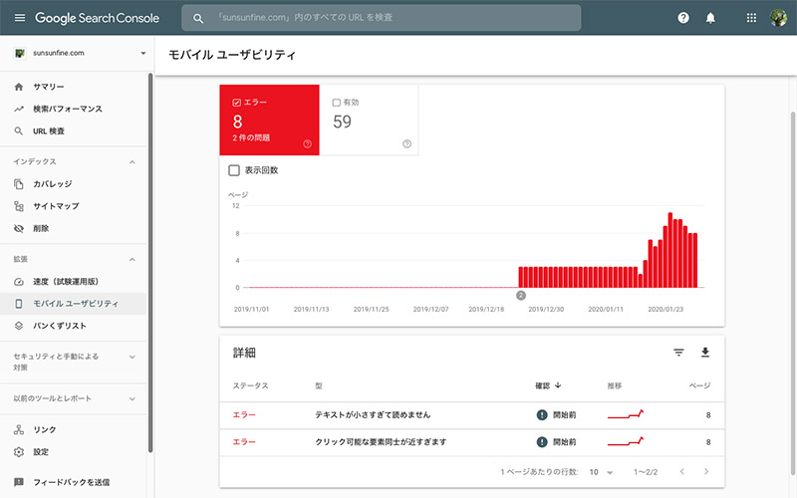
Task: Click the network icon beside リンク
Action: (19, 430)
